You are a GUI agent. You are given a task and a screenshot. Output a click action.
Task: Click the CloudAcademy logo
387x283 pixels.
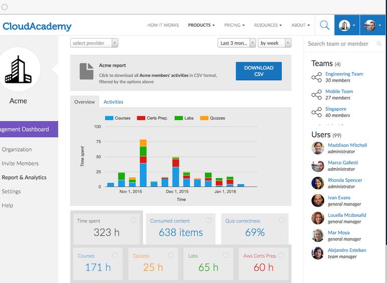37,26
